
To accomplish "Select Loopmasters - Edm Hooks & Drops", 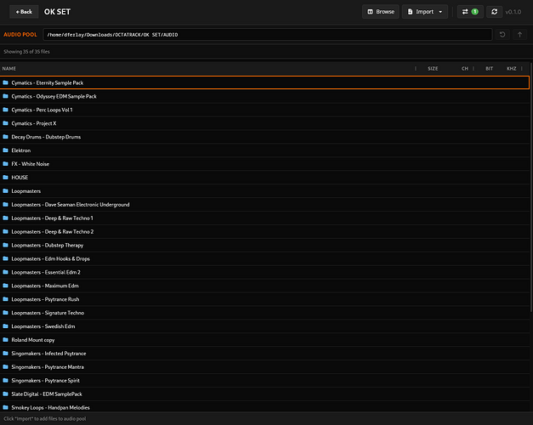I will 264,258.
